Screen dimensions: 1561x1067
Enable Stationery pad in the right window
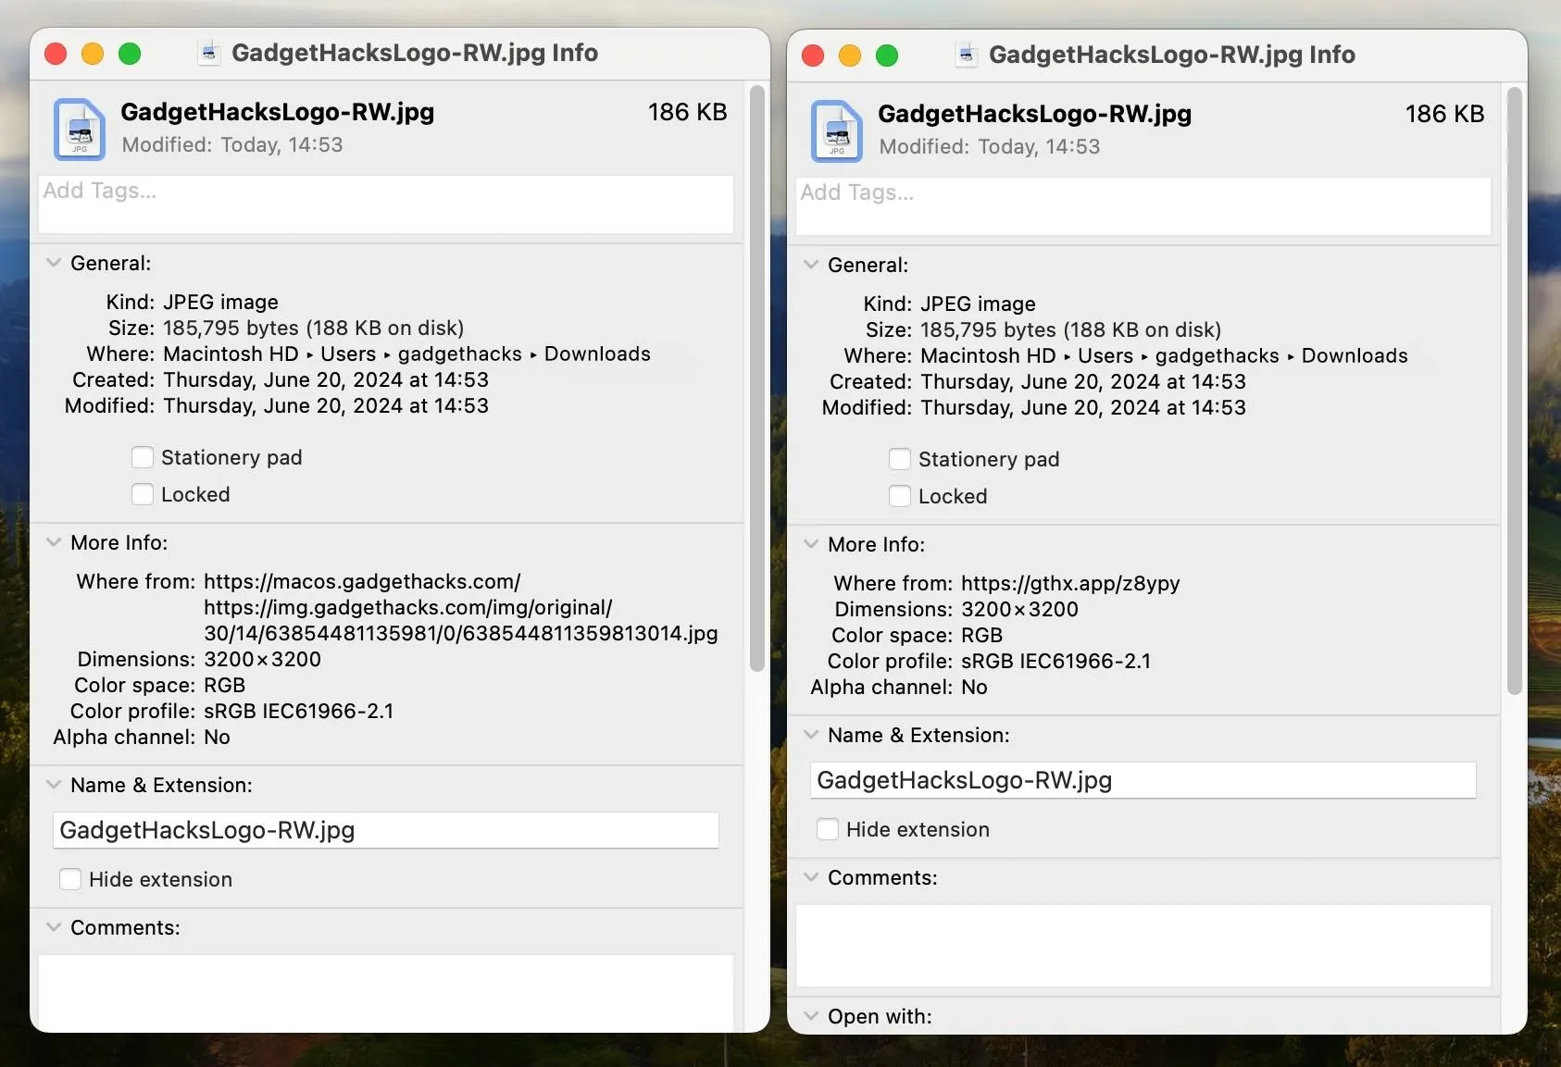900,459
